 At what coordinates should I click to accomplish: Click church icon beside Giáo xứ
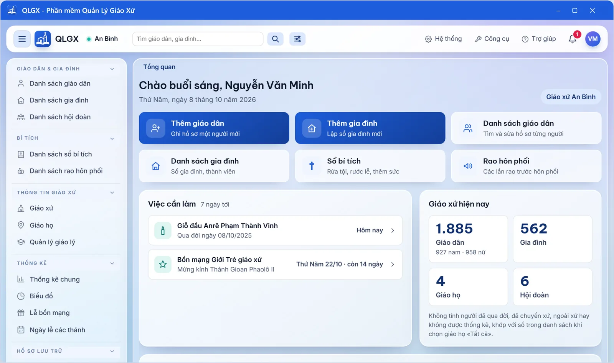pos(21,208)
